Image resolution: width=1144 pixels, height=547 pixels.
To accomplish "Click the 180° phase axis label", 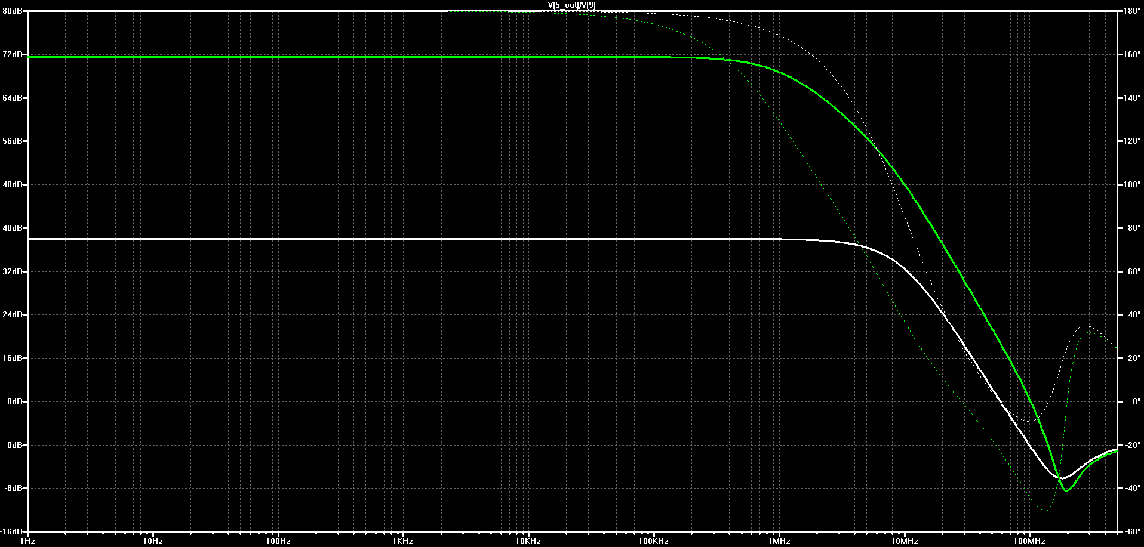I will [1131, 11].
